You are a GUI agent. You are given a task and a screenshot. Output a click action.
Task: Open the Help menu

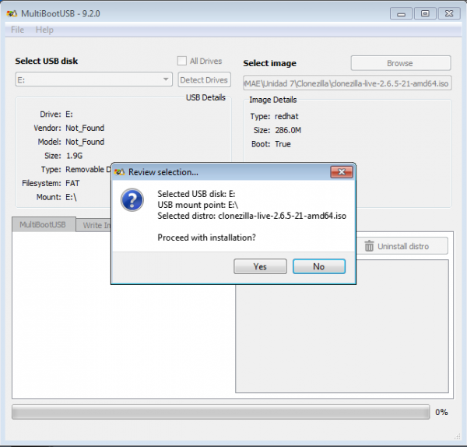click(x=44, y=30)
